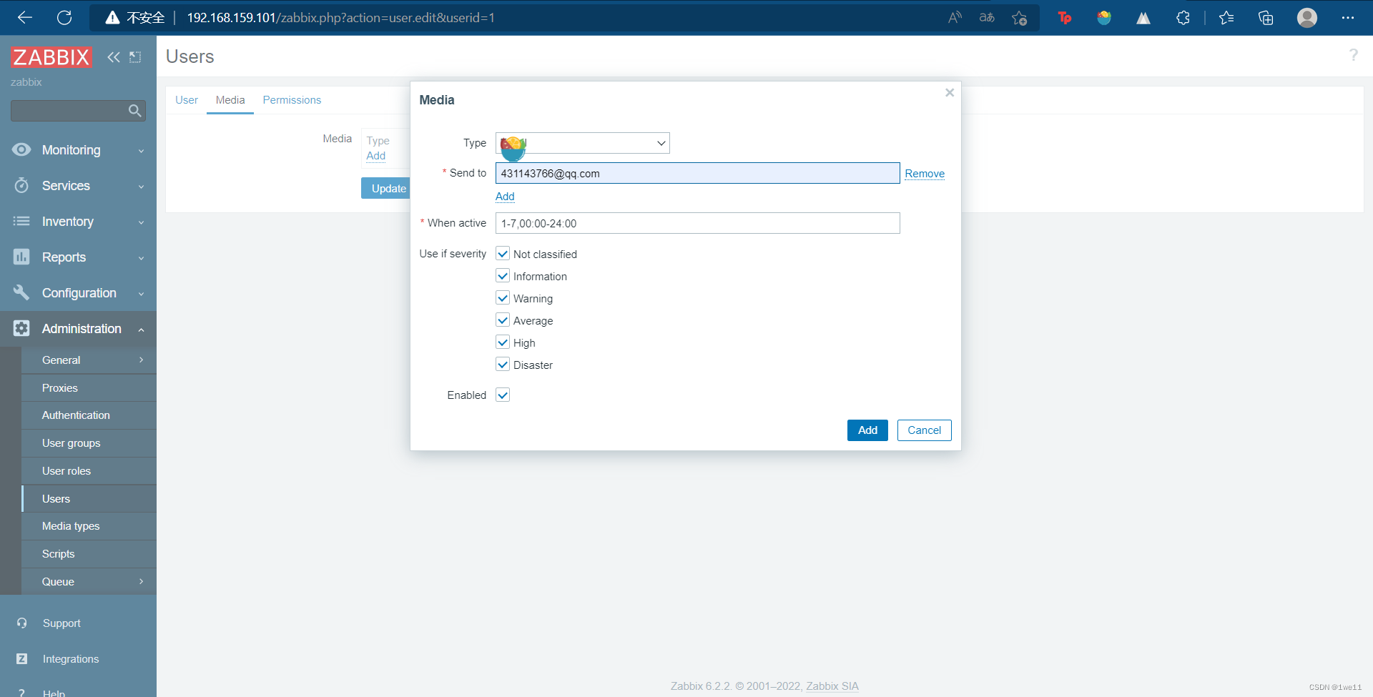Expand the Services menu

78,186
